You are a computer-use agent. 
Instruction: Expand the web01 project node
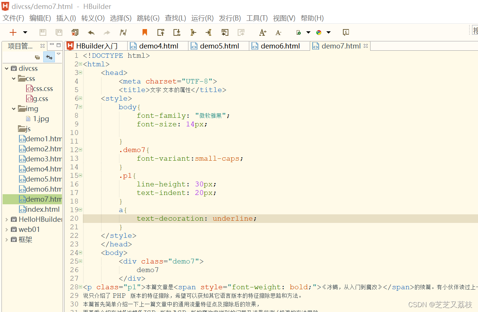7,230
